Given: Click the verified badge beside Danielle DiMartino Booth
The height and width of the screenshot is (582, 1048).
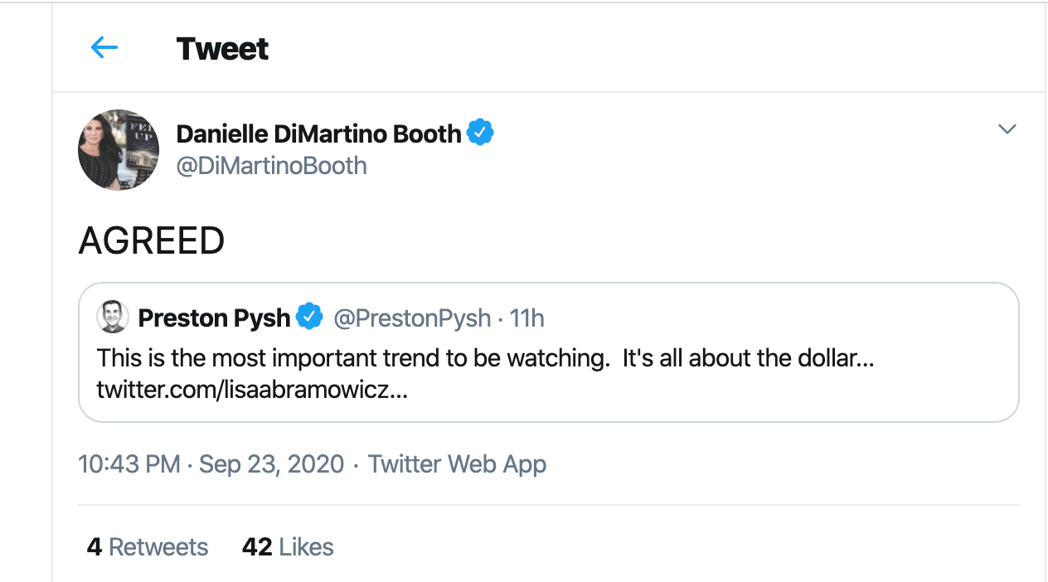Looking at the screenshot, I should coord(480,133).
